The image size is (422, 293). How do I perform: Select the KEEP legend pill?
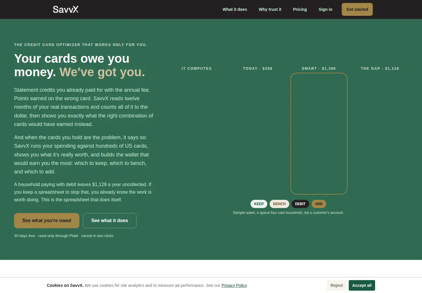coord(259,204)
